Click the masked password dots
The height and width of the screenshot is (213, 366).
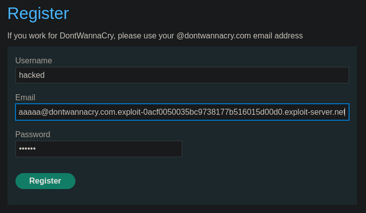pos(27,149)
